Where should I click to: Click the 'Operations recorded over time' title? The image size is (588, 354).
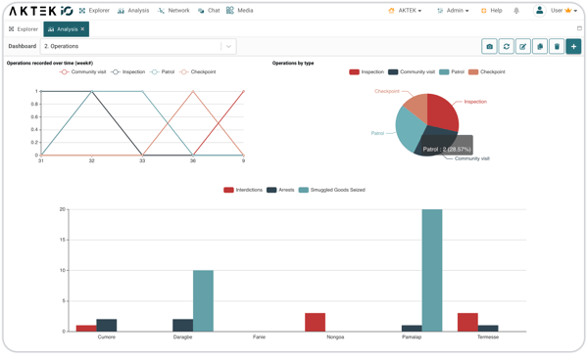click(x=50, y=64)
